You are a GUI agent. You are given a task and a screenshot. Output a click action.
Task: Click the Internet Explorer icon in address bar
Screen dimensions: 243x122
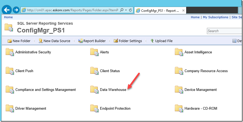[x=24, y=10]
